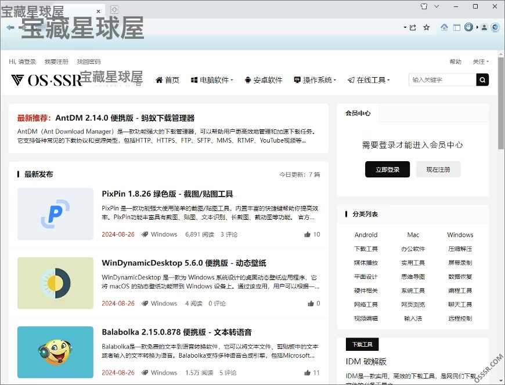Image resolution: width=505 pixels, height=385 pixels.
Task: Expand the 关注 dropdown
Action: 481,61
